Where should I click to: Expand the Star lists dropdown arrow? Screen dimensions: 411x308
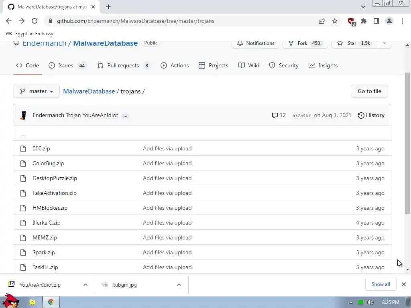click(x=385, y=43)
